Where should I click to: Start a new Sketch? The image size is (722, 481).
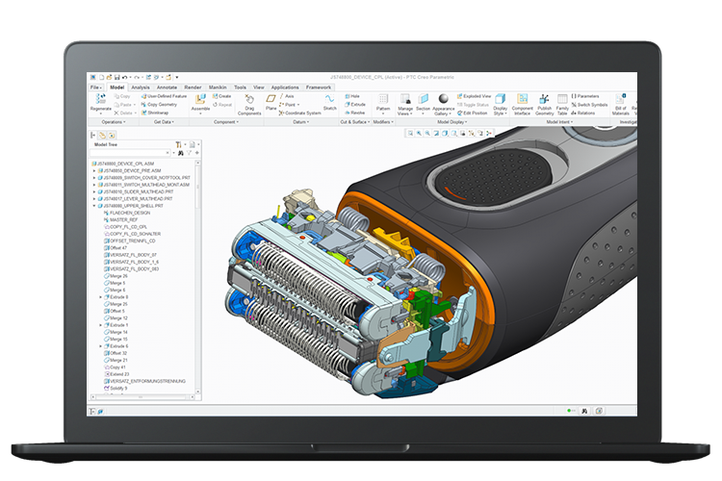click(329, 100)
